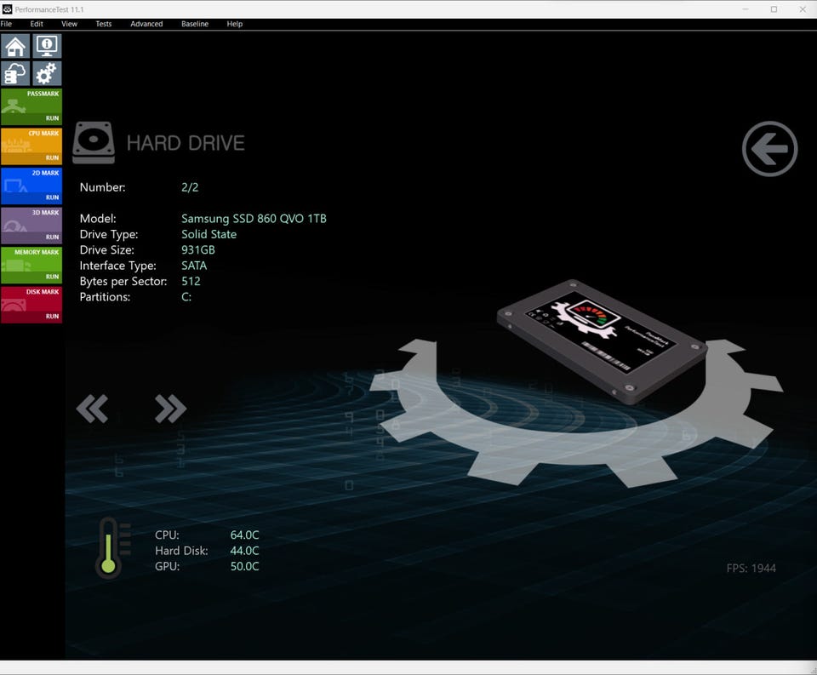Select the rotating 3D SSD model

pyautogui.click(x=602, y=341)
